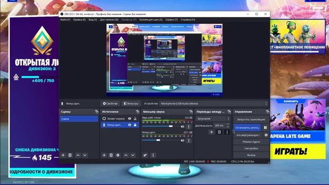
Task: Open advanced audio properties gears in Микшер звука
Action: 145,155
